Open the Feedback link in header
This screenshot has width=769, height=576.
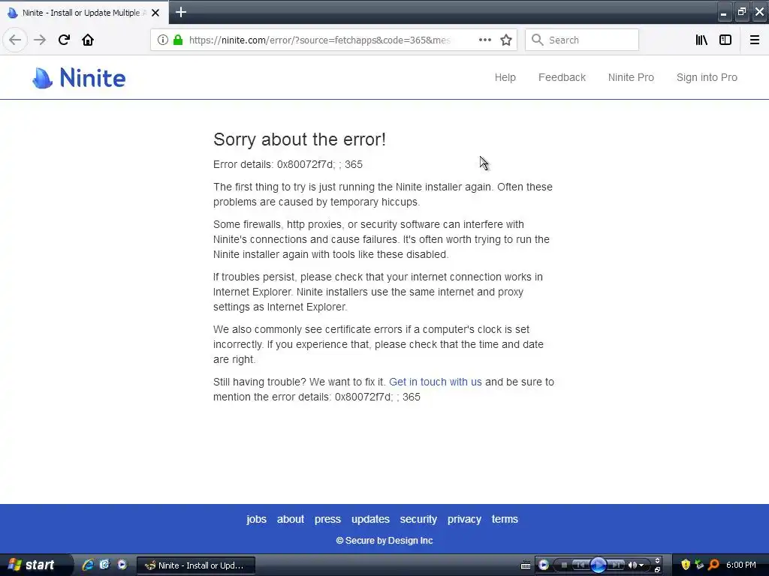click(562, 77)
